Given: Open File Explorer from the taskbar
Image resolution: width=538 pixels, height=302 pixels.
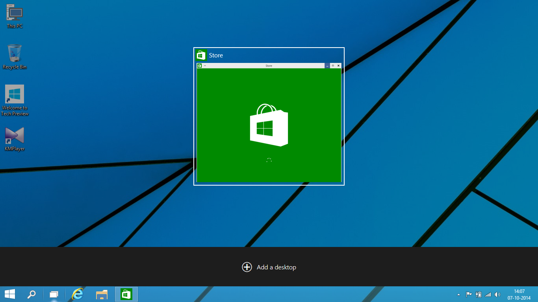Looking at the screenshot, I should (102, 294).
